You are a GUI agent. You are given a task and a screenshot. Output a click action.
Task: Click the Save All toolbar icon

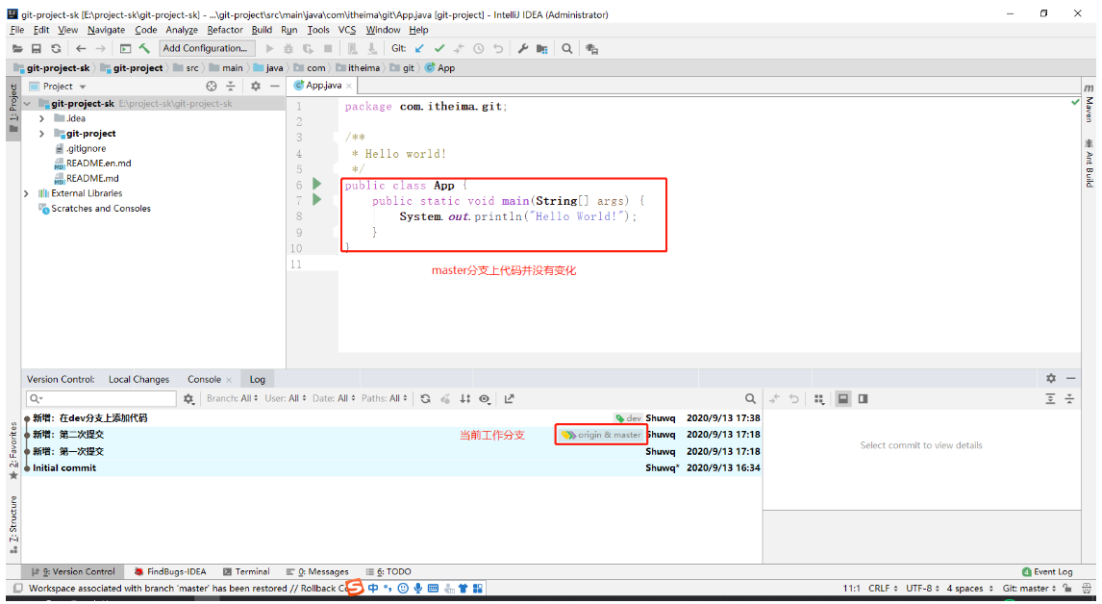point(37,48)
